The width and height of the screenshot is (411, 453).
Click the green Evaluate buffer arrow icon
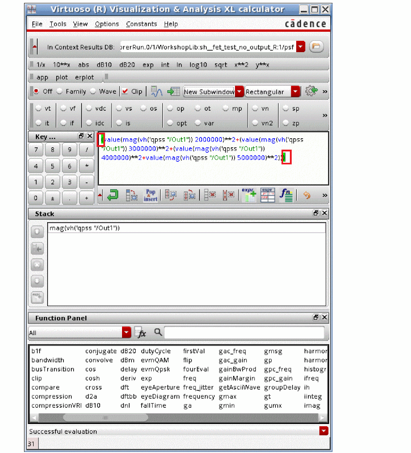tap(113, 195)
